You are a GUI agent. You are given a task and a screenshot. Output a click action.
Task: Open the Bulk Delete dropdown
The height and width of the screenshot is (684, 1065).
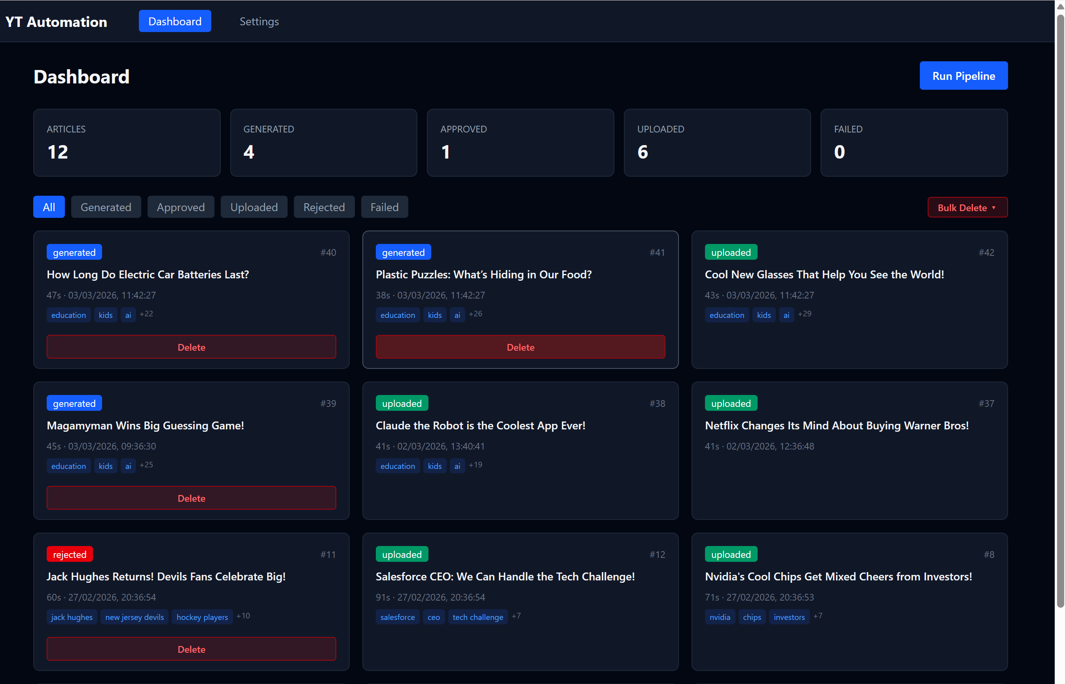(x=967, y=207)
